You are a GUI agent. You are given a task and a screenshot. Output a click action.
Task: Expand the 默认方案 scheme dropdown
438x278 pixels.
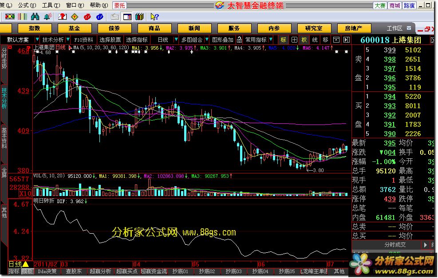click(x=37, y=39)
